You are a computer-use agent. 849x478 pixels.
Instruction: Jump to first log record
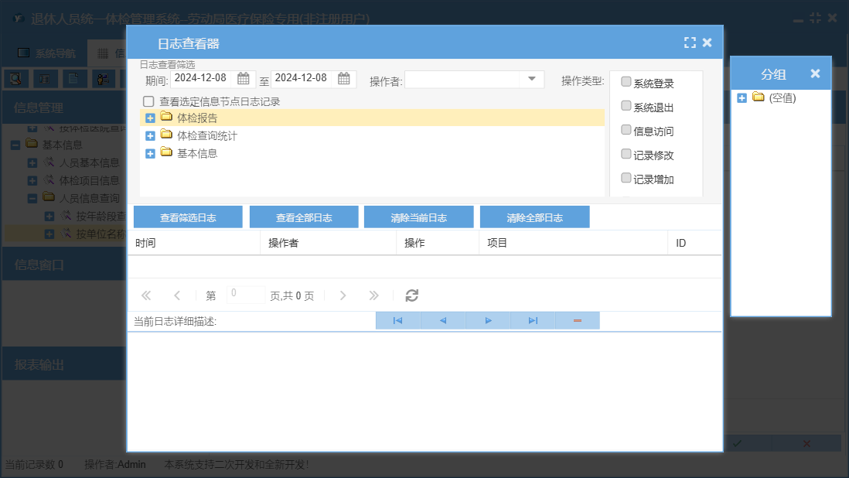click(397, 320)
